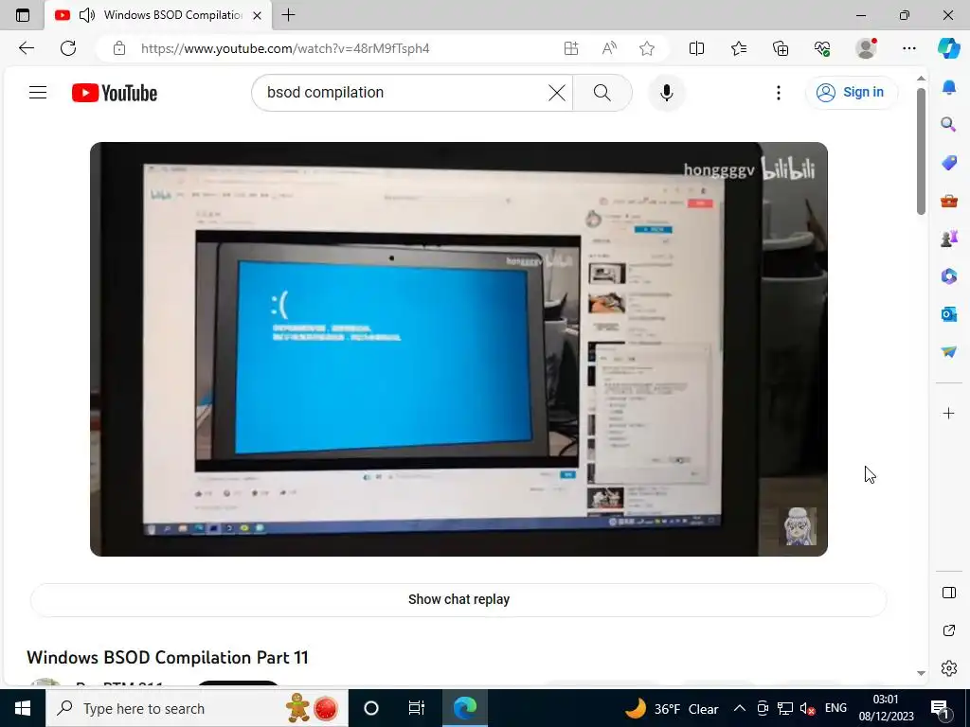
Task: Open the Favorites list
Action: click(x=739, y=48)
